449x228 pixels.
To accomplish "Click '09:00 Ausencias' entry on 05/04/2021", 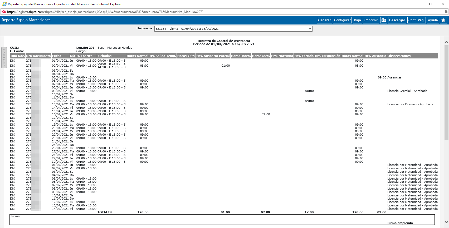I will [x=389, y=77].
